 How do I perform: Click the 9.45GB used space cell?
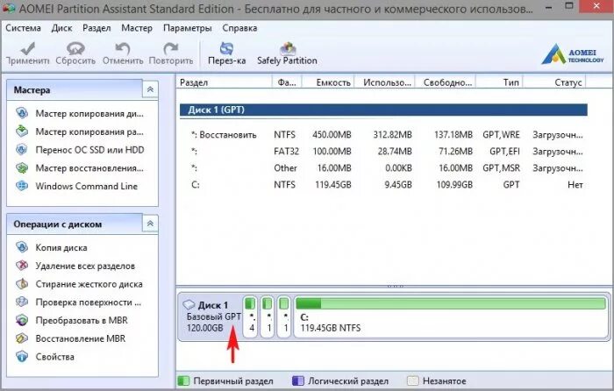(398, 185)
